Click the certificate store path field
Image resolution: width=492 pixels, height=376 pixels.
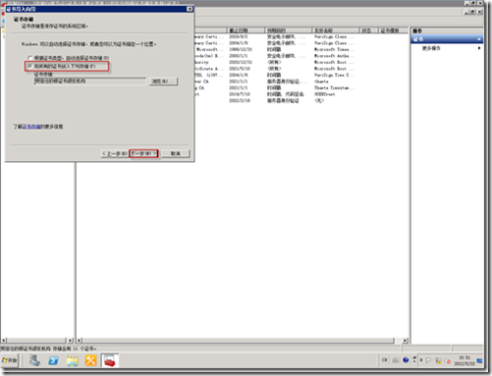tap(90, 81)
